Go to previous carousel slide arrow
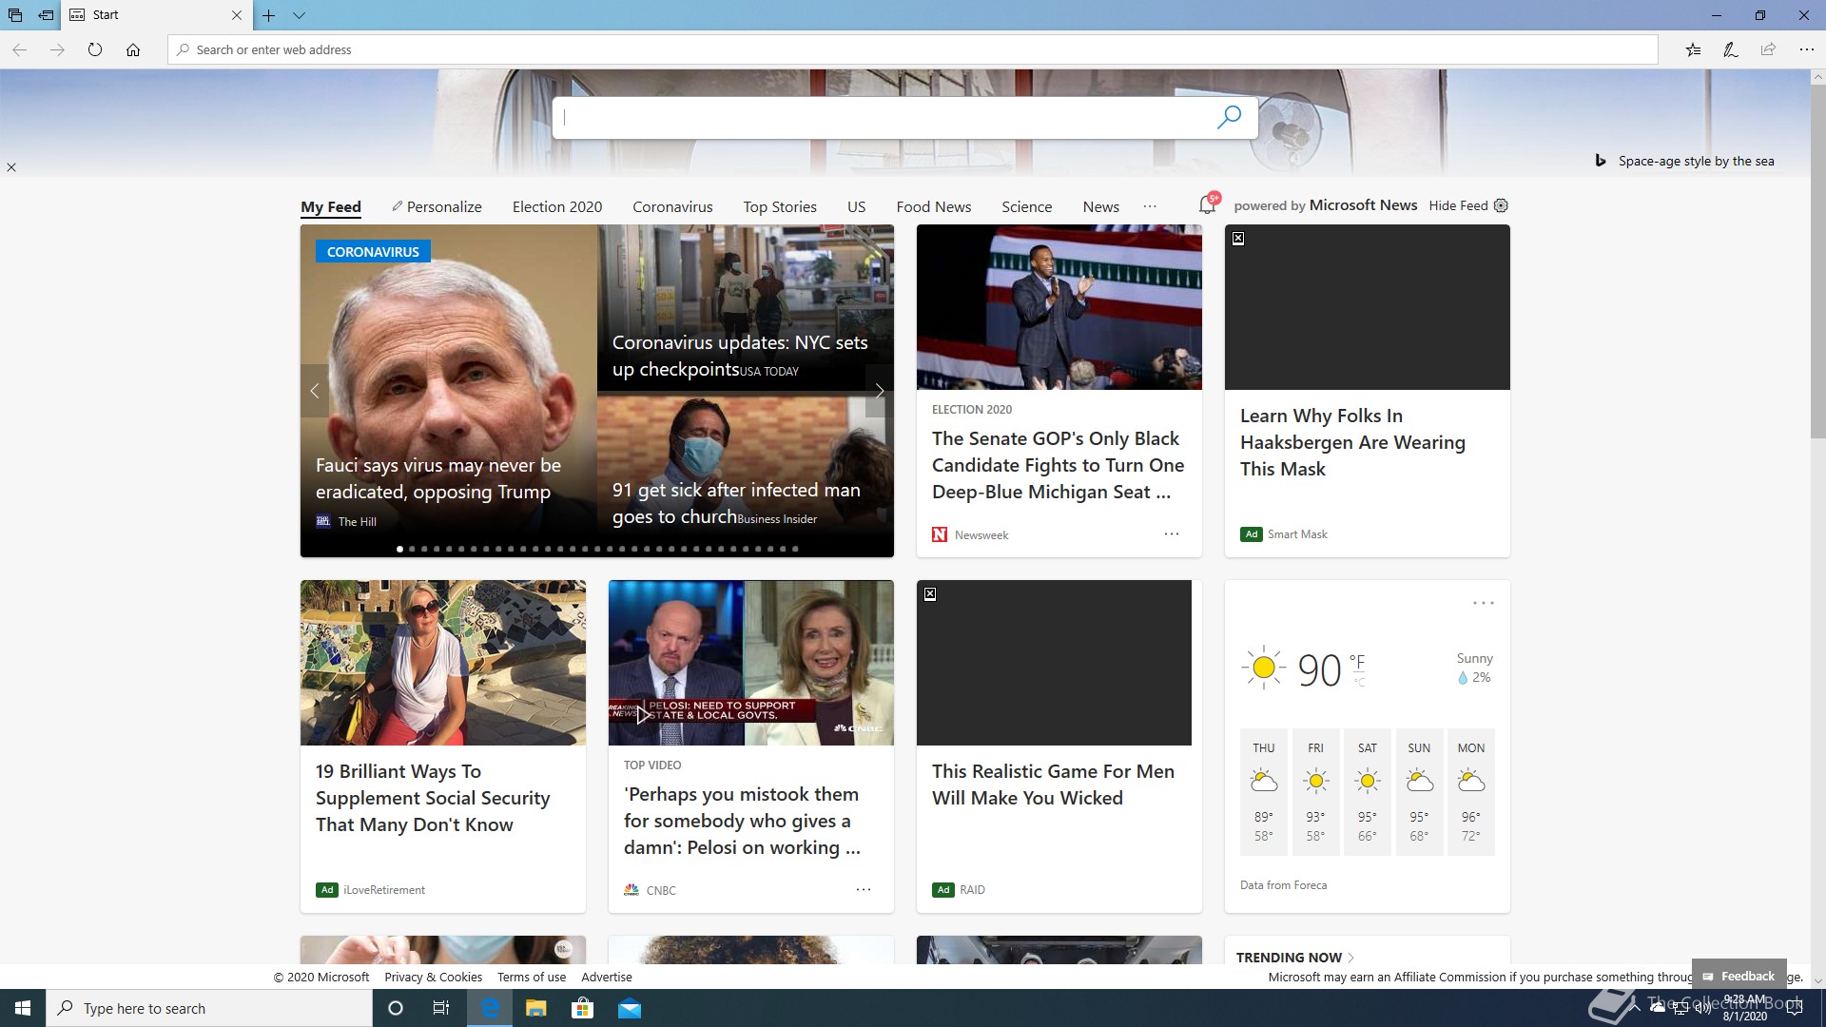This screenshot has width=1826, height=1027. (315, 391)
